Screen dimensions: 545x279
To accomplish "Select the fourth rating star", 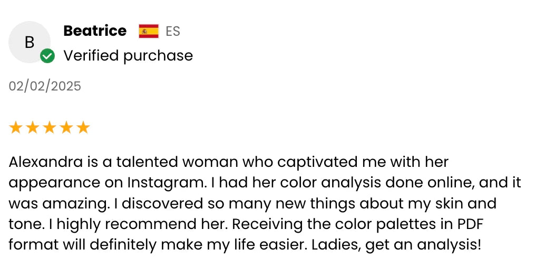I will click(66, 127).
